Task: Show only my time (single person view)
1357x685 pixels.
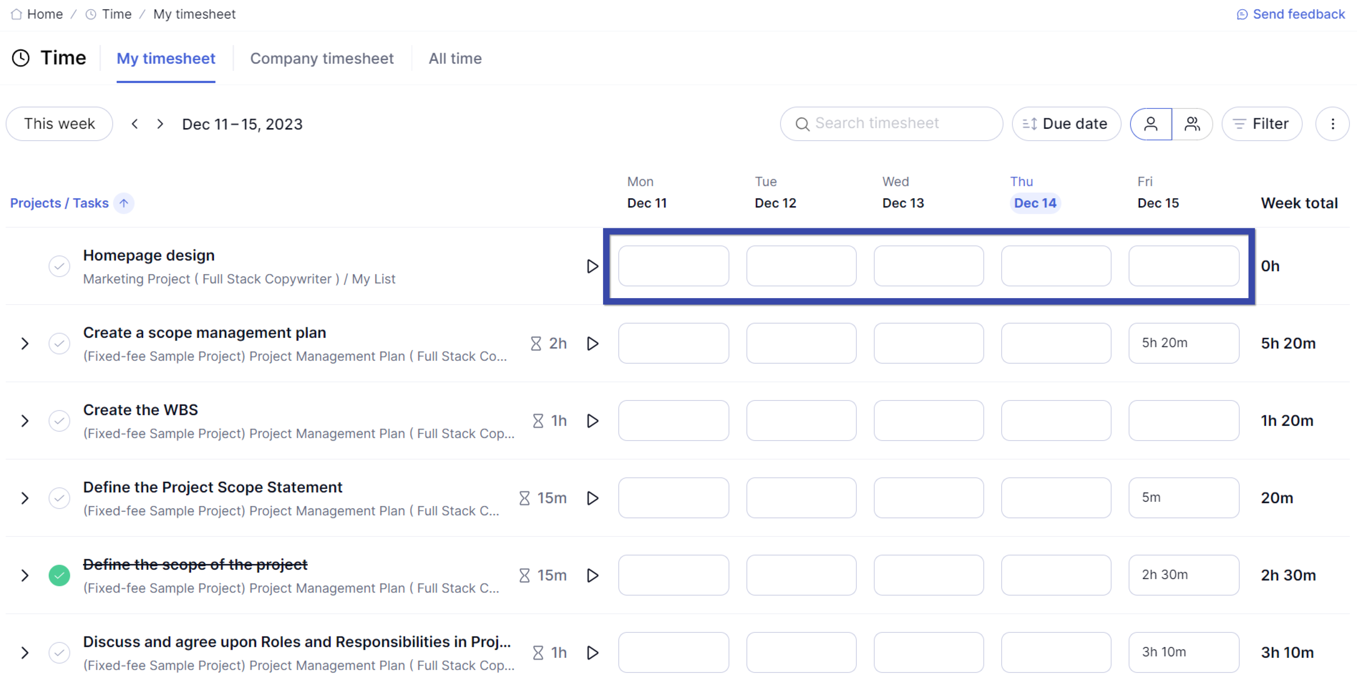Action: 1151,124
